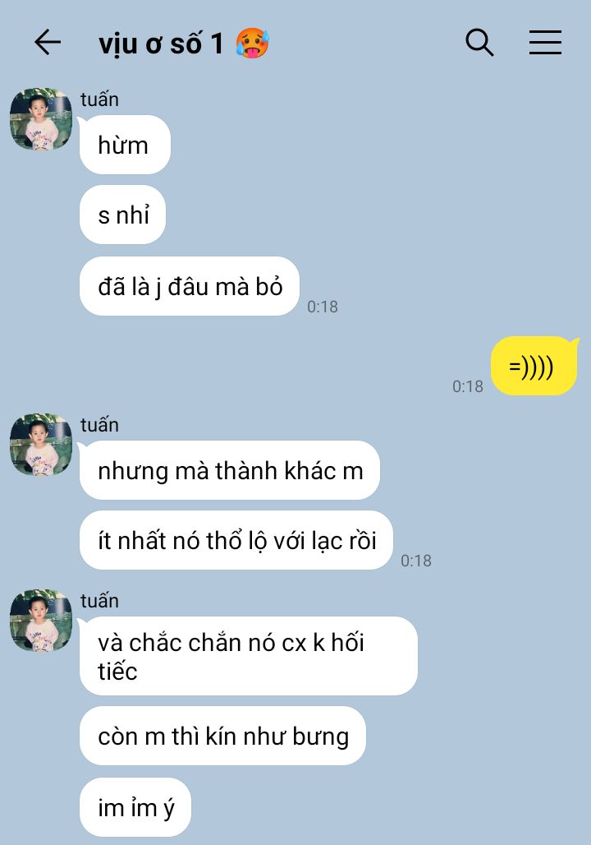Select the 'im ỉm ý' message bubble

tap(135, 806)
